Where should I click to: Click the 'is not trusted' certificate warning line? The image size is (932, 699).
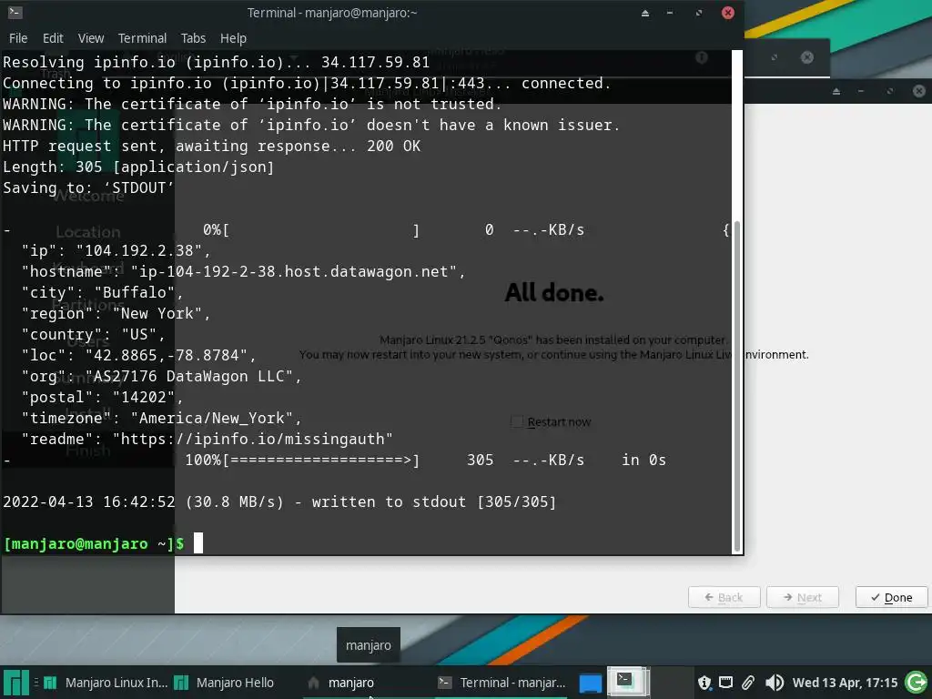[252, 104]
